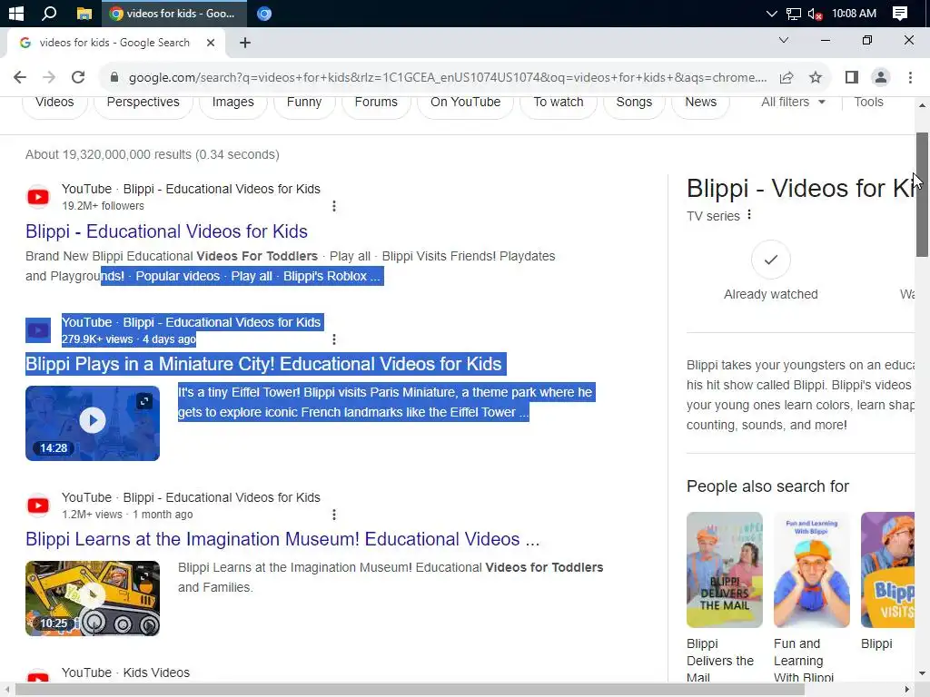Click the result count text 'About 19,320,000,000 results'
930x697 pixels.
pos(109,154)
